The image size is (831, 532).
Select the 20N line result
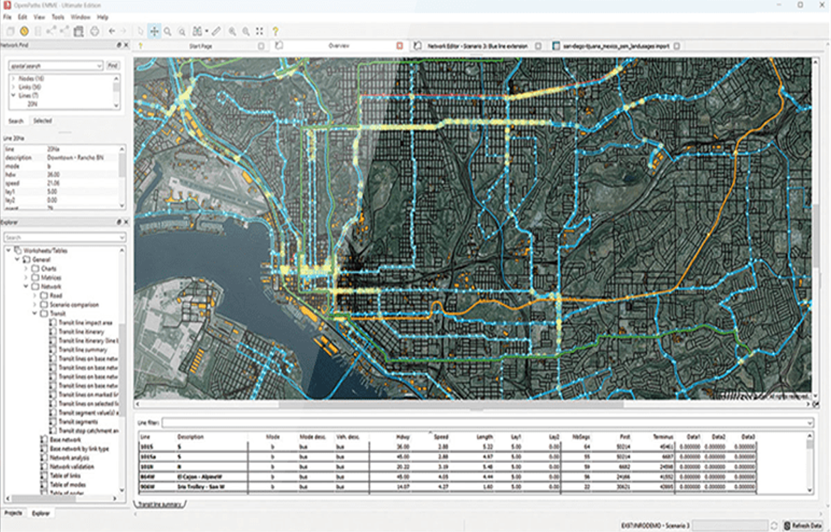(33, 104)
